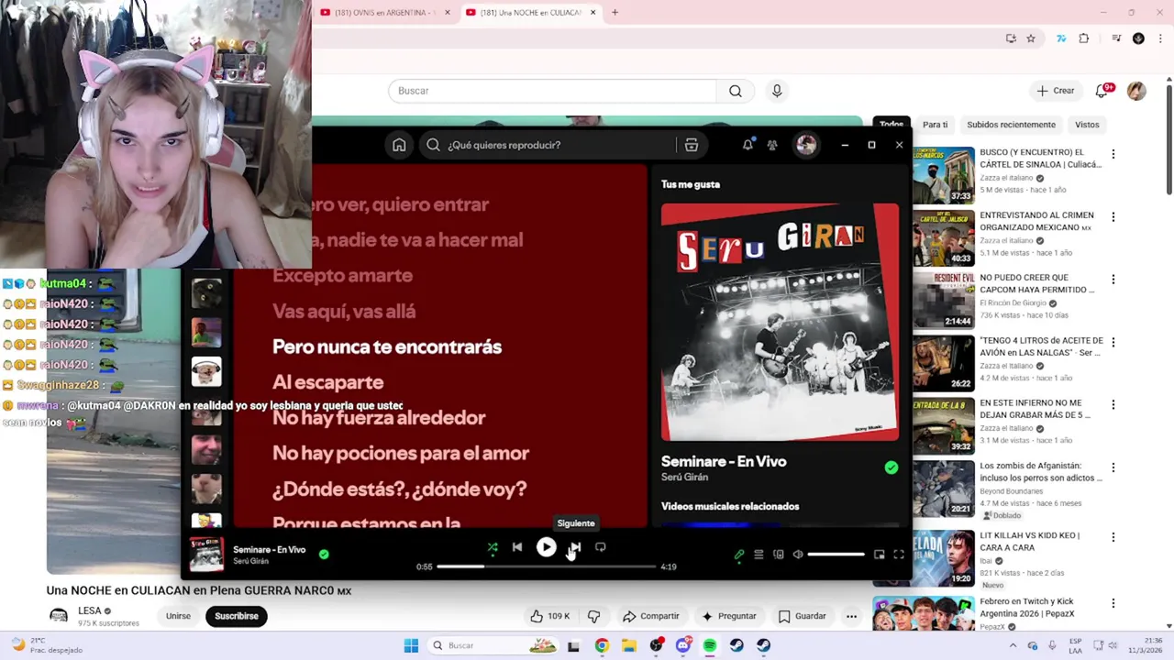This screenshot has height=660, width=1174.
Task: Select 'Para ti' filter chip
Action: 935,125
